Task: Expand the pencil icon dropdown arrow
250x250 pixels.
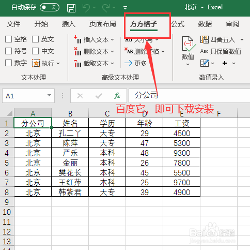Action: tap(213, 63)
